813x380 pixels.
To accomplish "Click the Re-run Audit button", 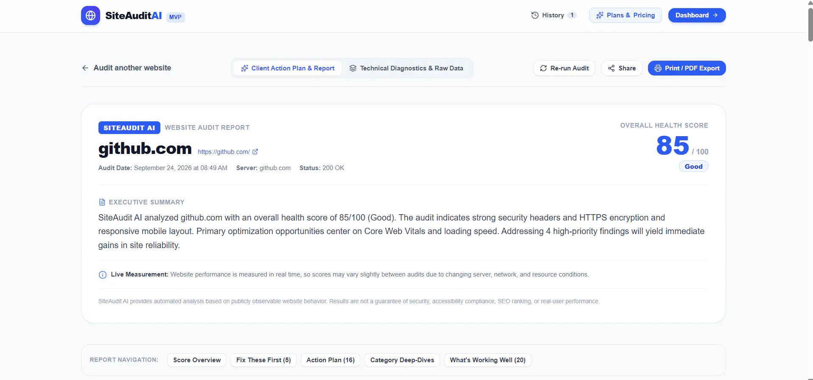I will [x=564, y=68].
